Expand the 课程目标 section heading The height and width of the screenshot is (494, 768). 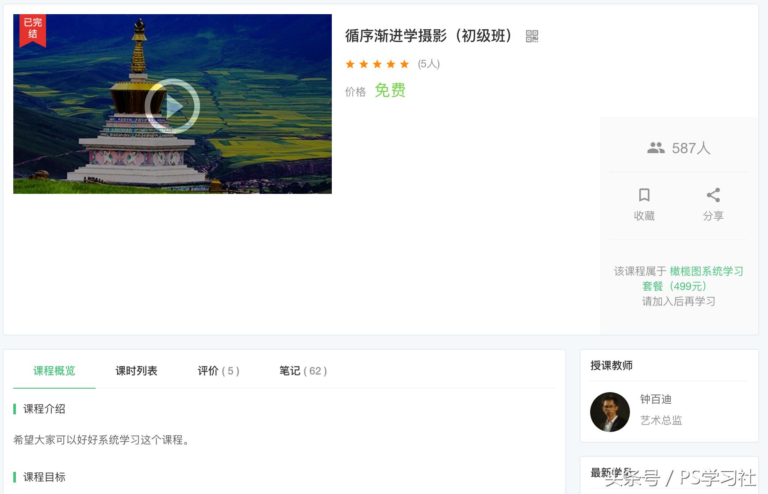(x=44, y=478)
